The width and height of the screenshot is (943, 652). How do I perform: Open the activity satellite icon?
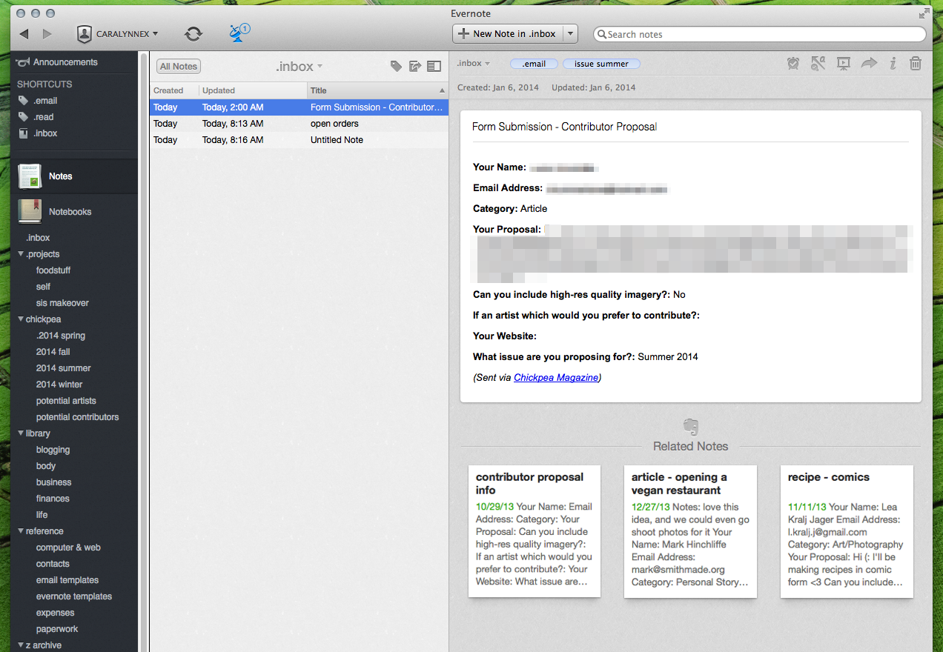pyautogui.click(x=239, y=33)
